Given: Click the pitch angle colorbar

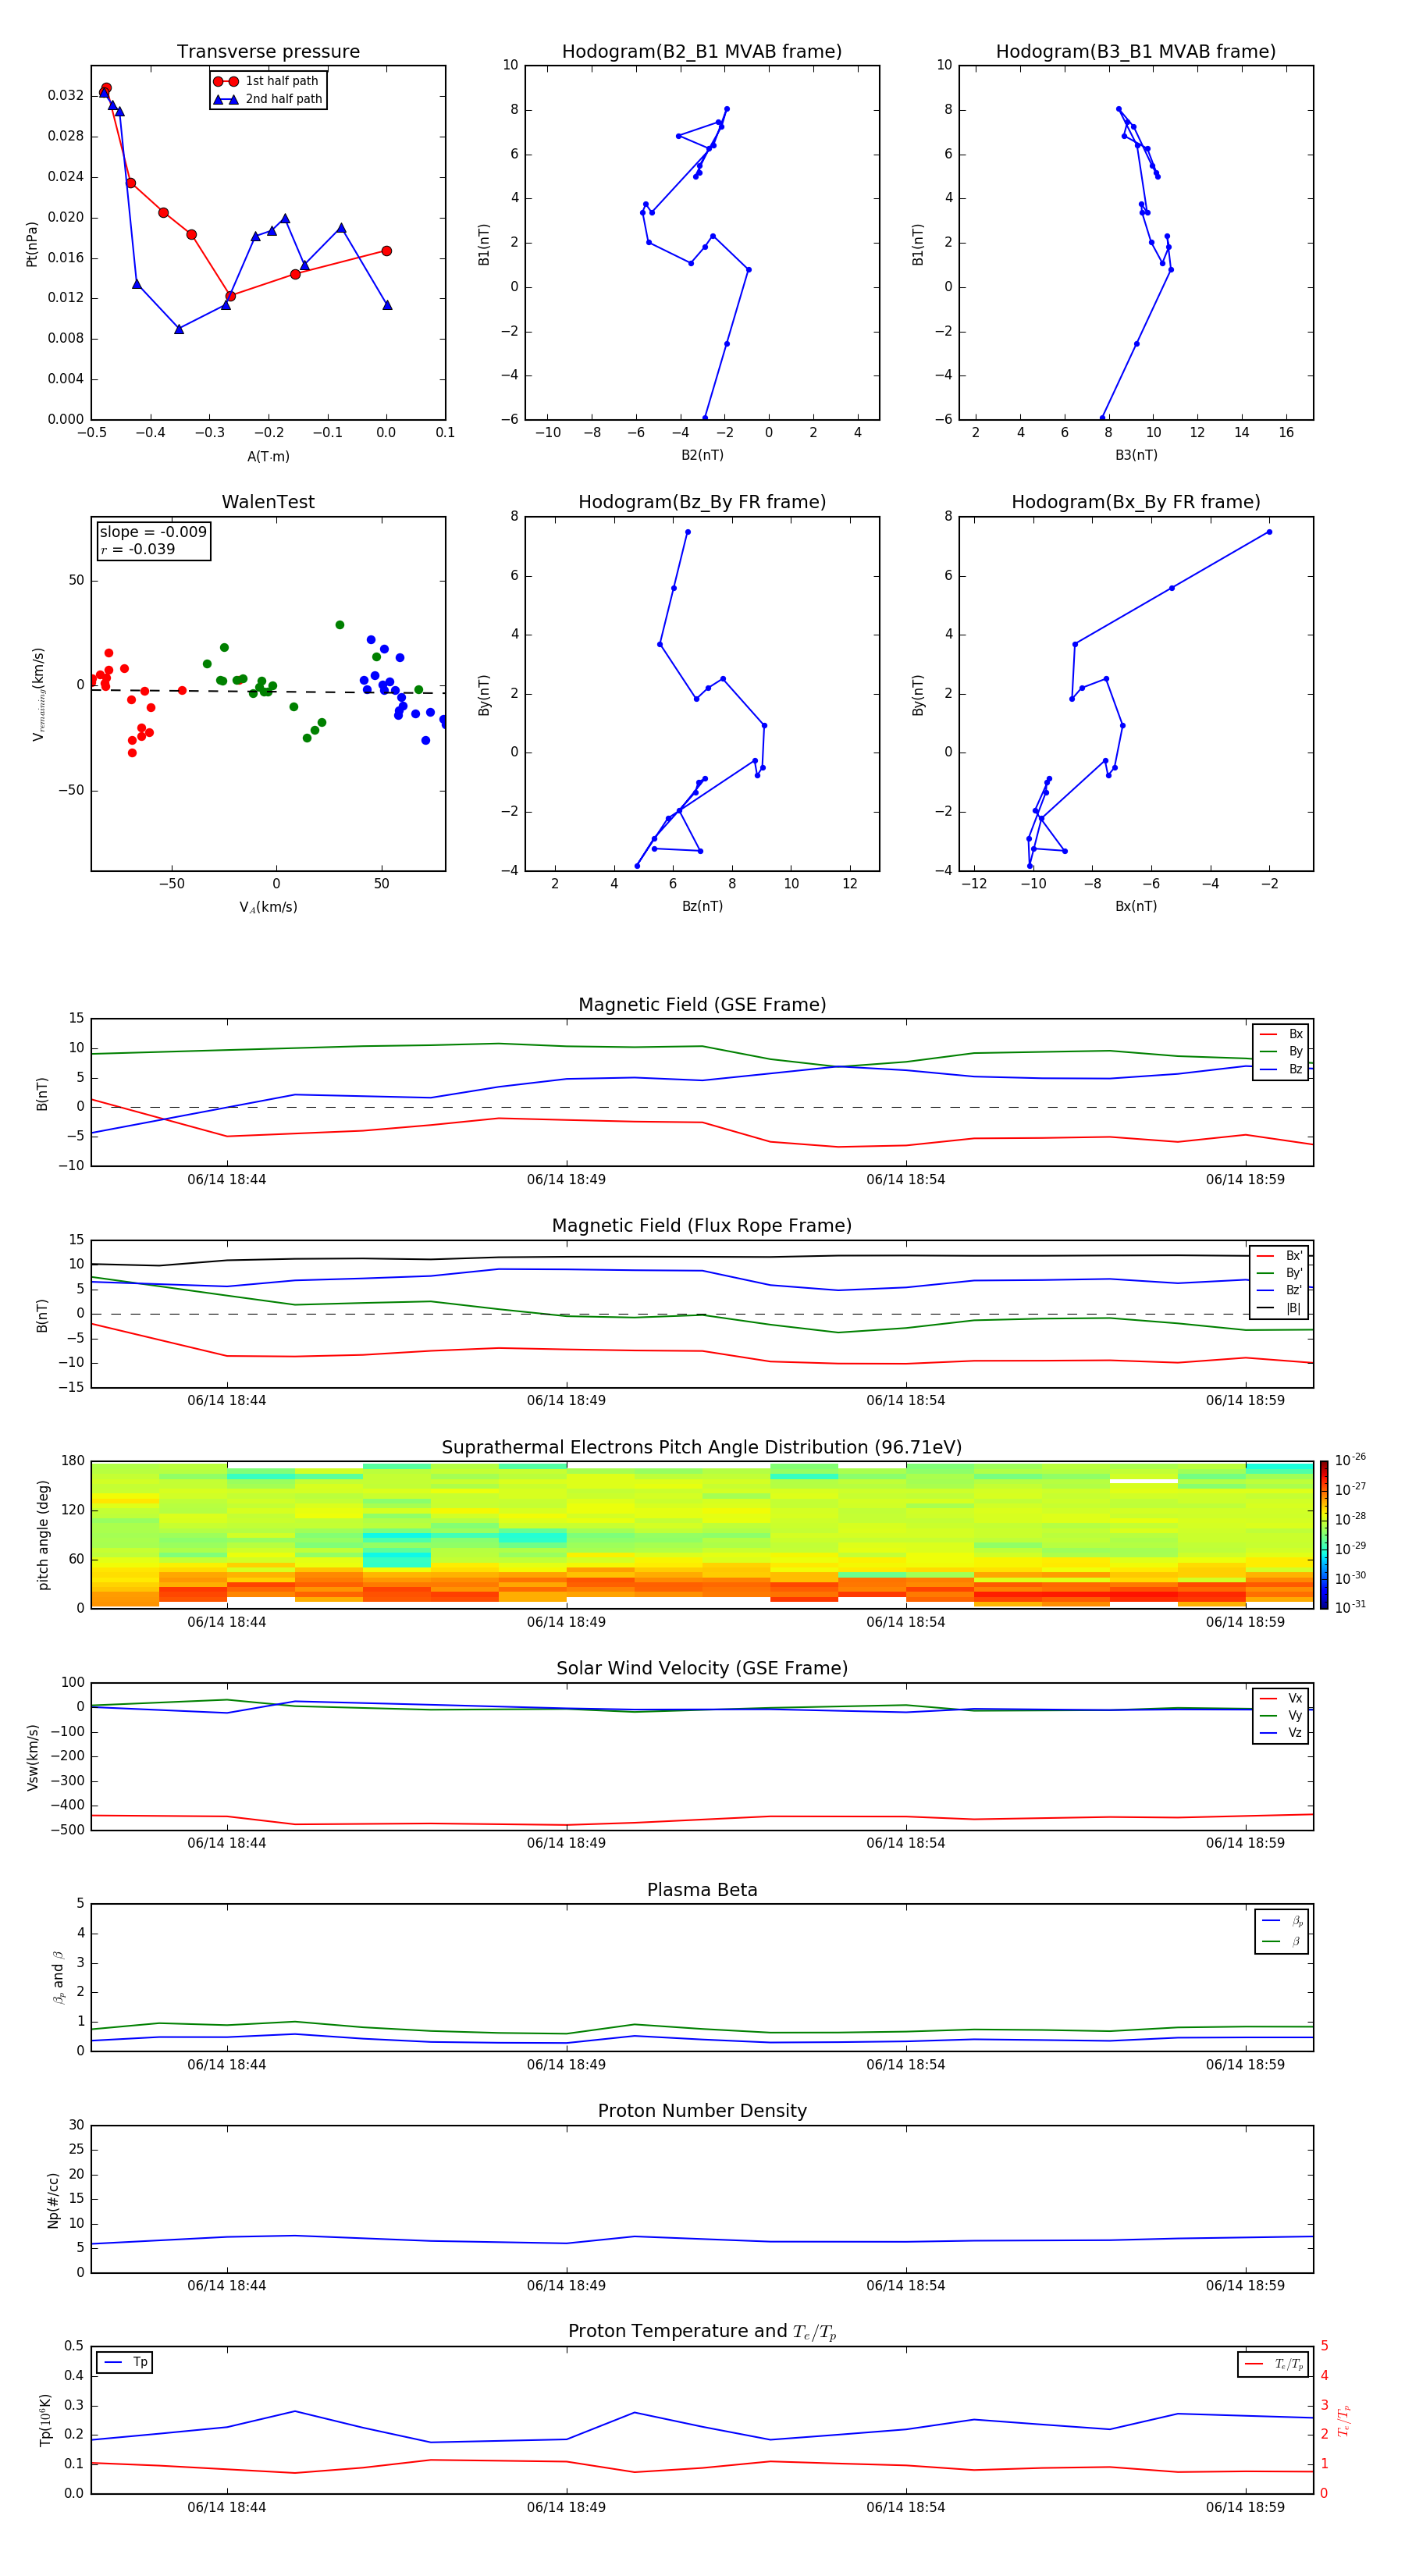Looking at the screenshot, I should click(1324, 1535).
